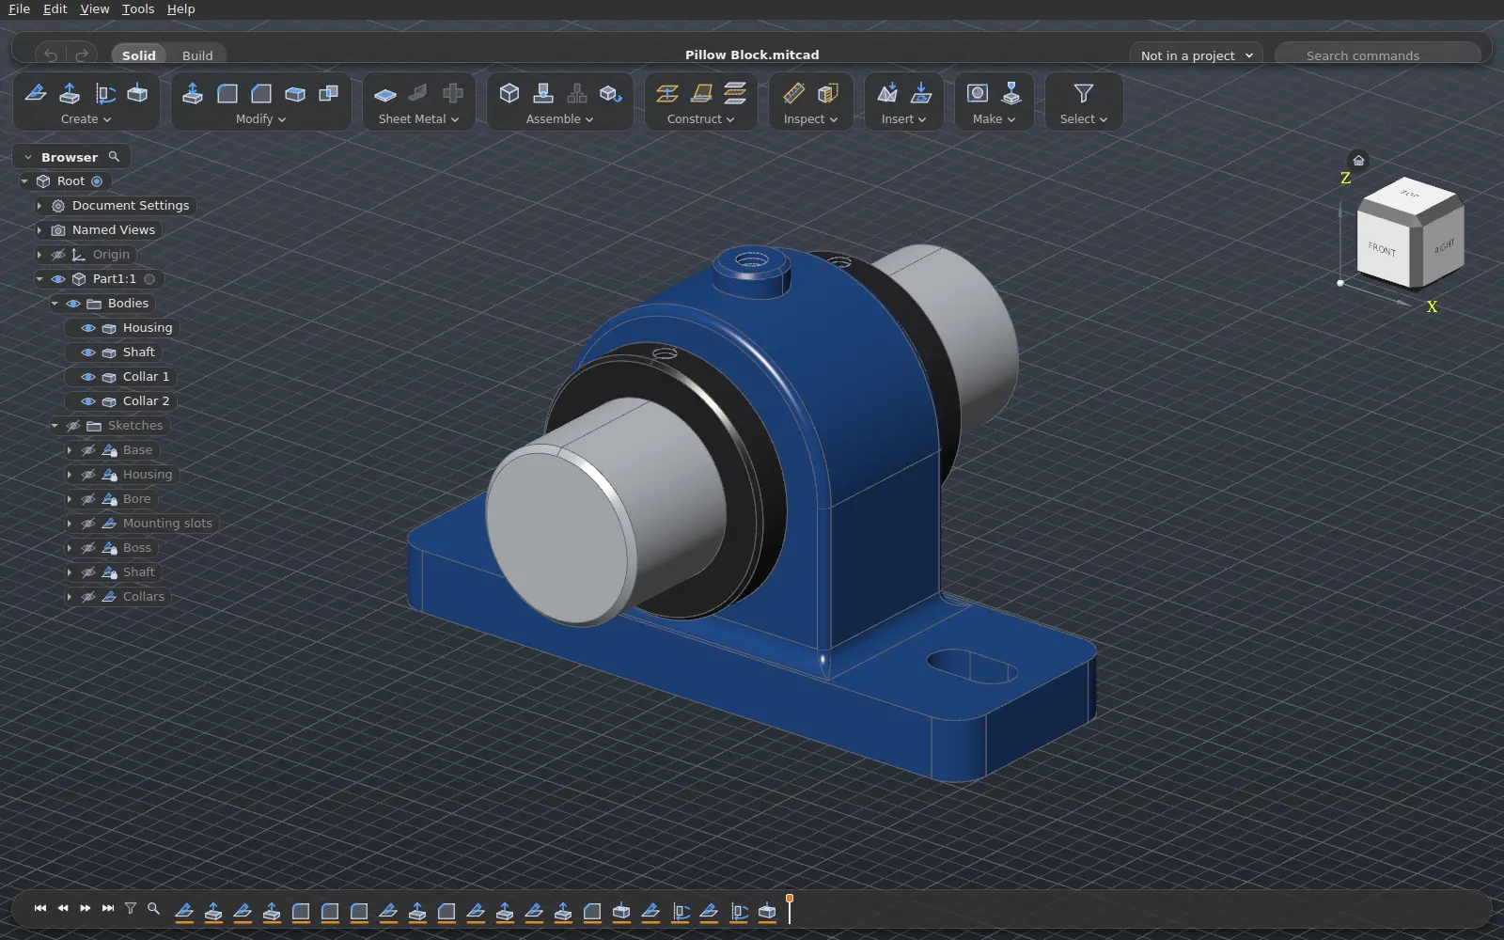
Task: Select the Insert Mesh icon
Action: point(887,93)
